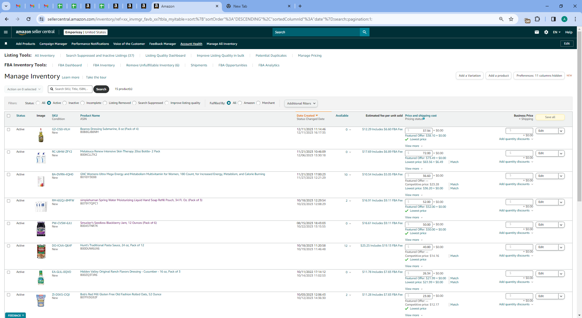The height and width of the screenshot is (318, 582).
Task: Open the Chrome profile avatar
Action: [564, 19]
